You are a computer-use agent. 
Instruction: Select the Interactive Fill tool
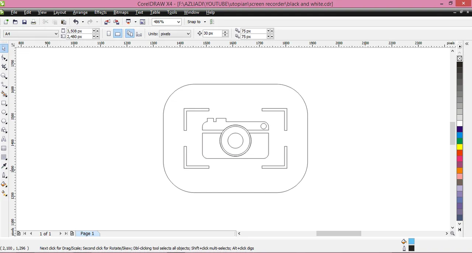pos(4,193)
